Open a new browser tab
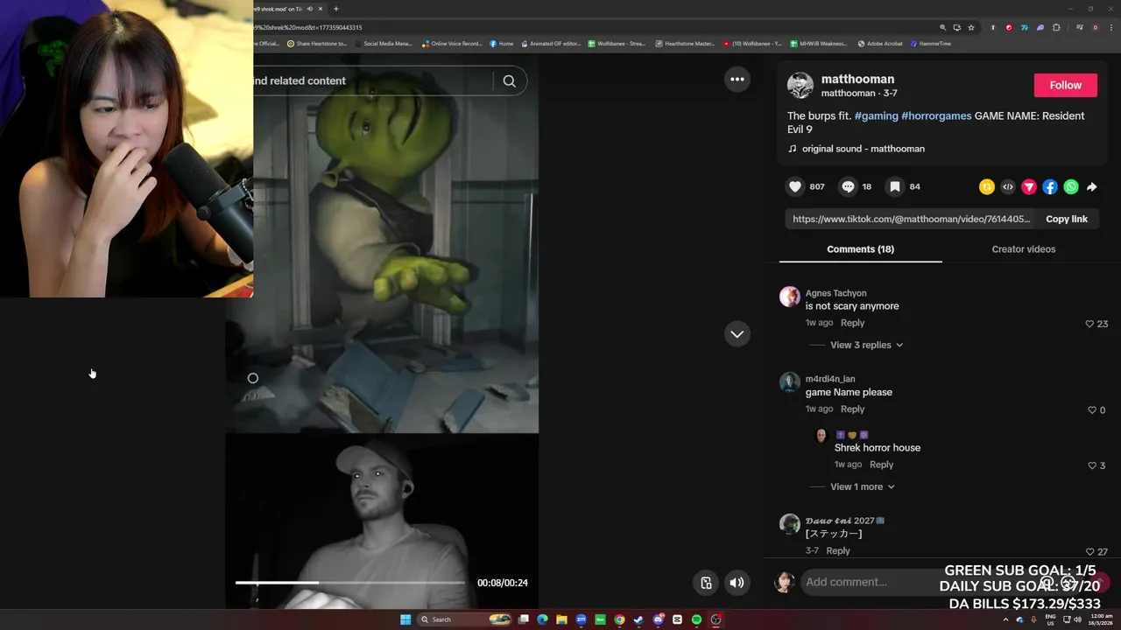 (x=335, y=9)
